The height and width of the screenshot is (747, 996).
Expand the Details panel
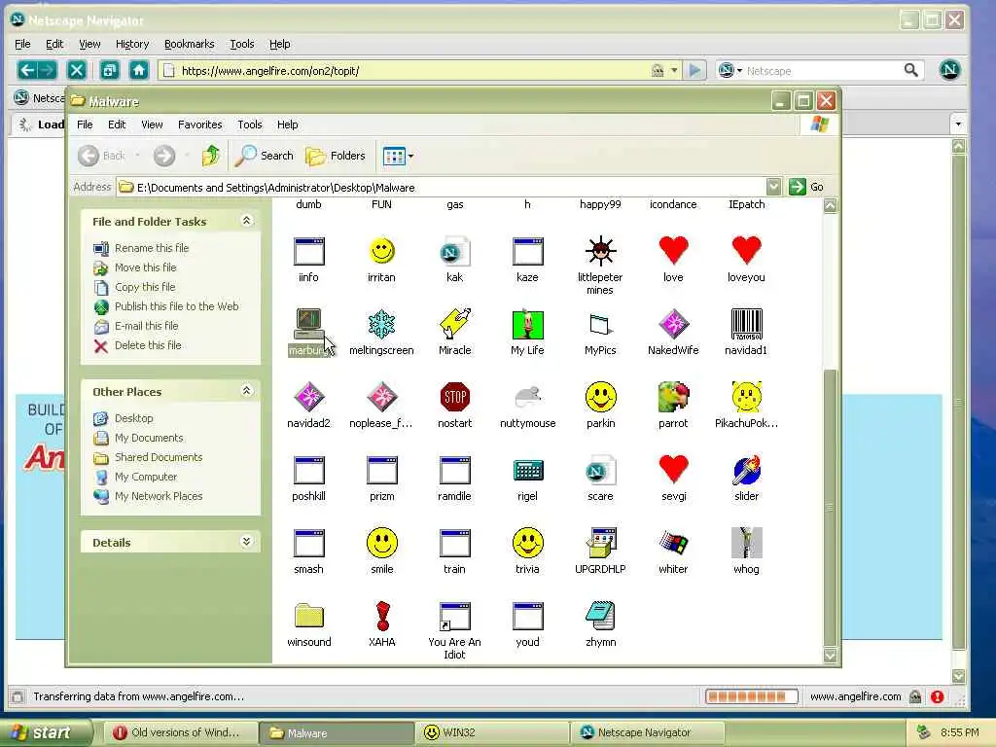tap(246, 542)
